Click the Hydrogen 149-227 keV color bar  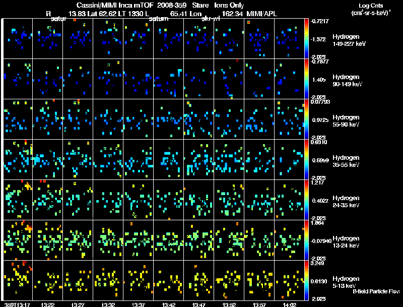pyautogui.click(x=306, y=39)
